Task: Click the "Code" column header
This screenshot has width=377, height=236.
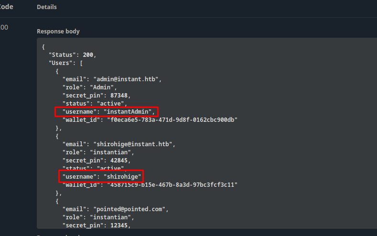Action: (x=7, y=7)
